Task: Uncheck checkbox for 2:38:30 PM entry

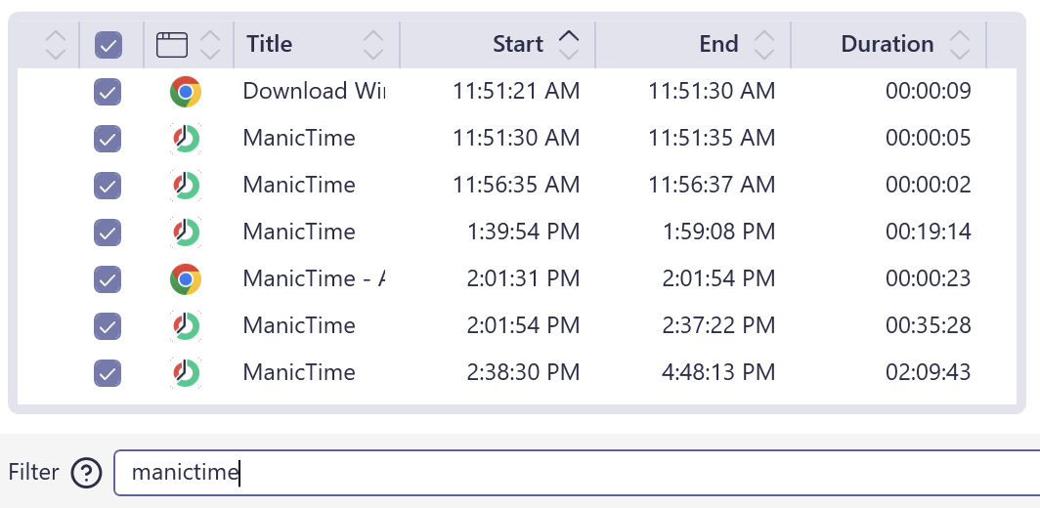Action: click(x=108, y=372)
